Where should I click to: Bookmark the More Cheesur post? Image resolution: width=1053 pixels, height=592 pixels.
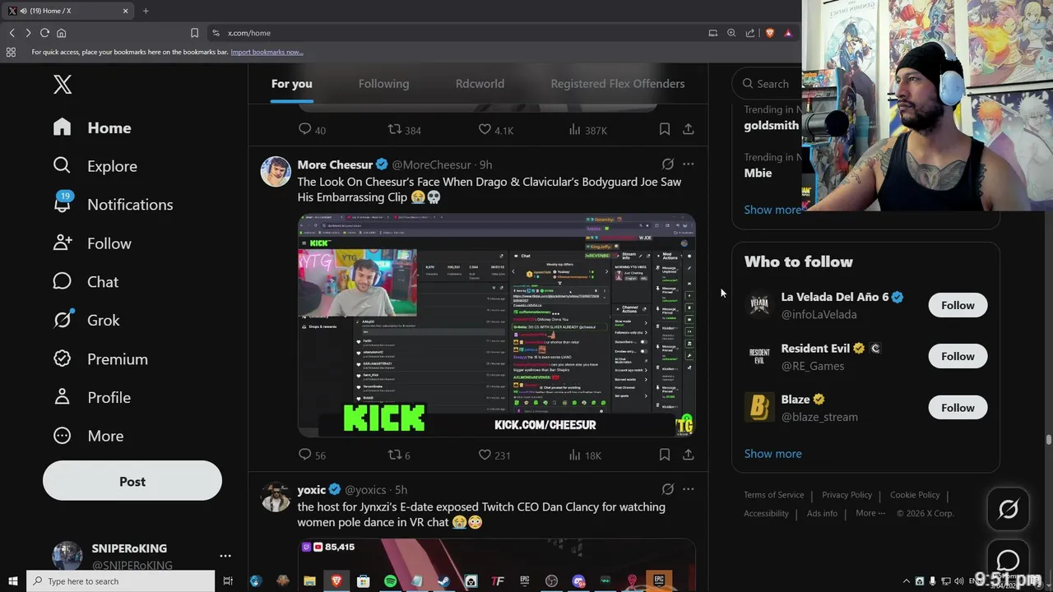click(x=665, y=454)
